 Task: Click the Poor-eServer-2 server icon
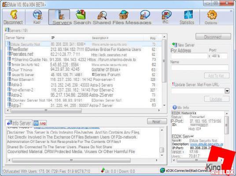[9, 89]
